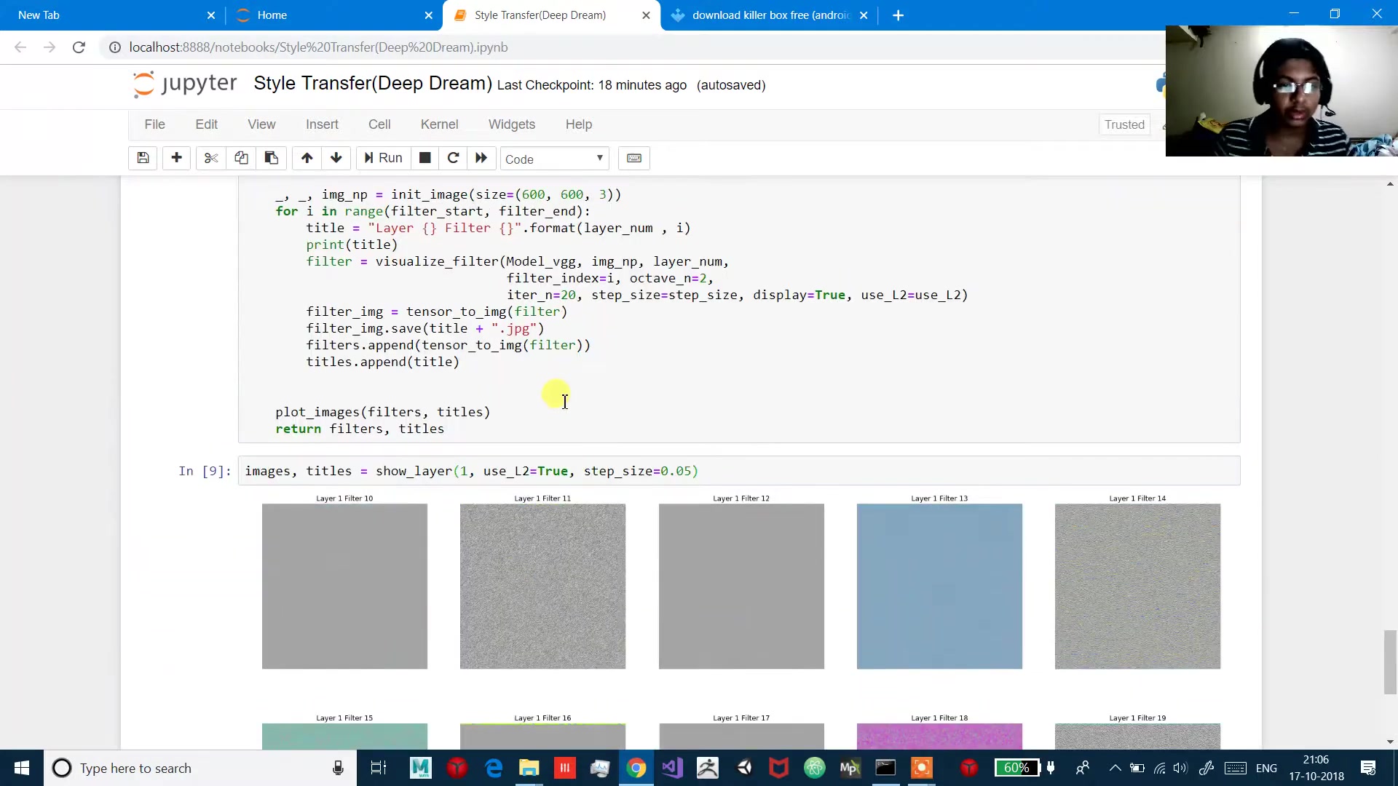Click the pink Layer 1 Filter 18 image
This screenshot has width=1398, height=786.
[939, 737]
